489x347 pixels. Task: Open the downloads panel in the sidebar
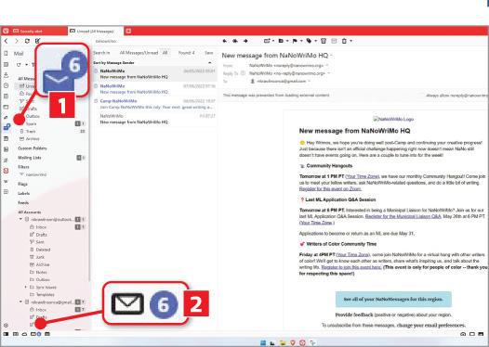click(x=6, y=75)
